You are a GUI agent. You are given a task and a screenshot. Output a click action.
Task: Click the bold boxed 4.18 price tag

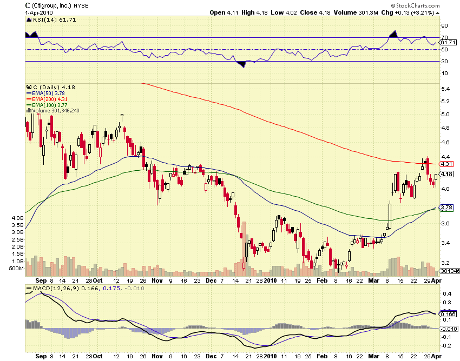coord(446,174)
